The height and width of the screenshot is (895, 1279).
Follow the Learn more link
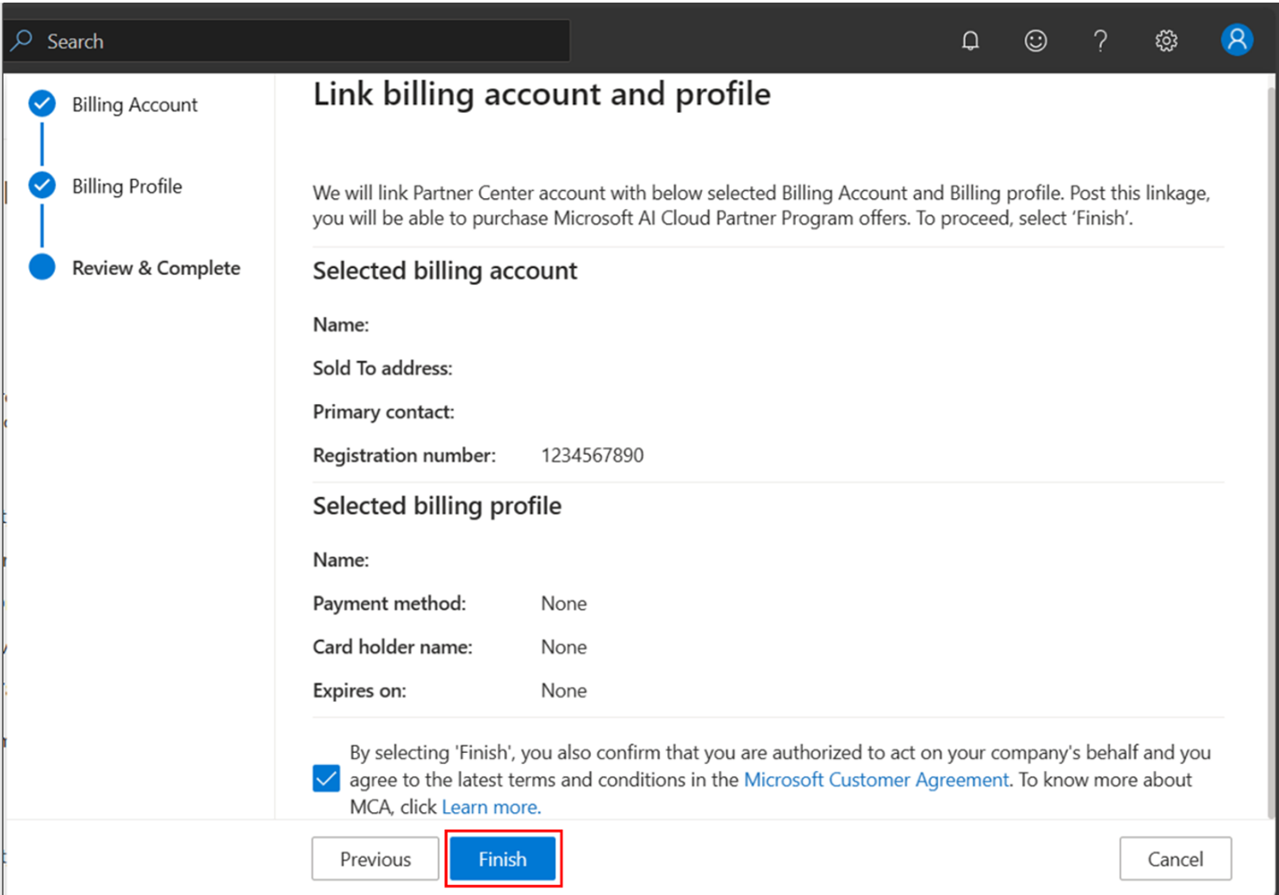[x=490, y=807]
